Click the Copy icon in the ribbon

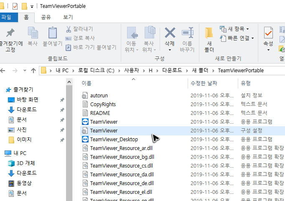33,33
